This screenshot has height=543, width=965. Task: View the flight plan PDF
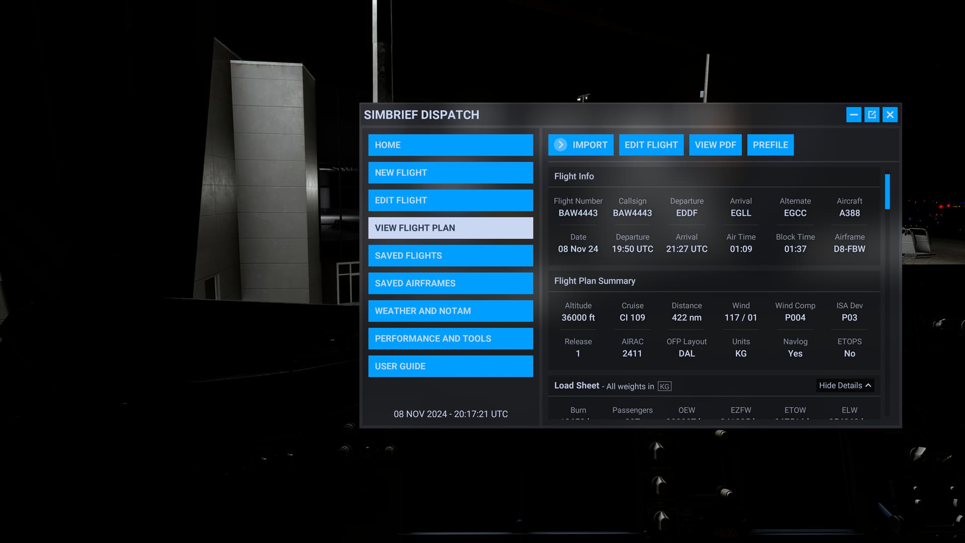[715, 145]
